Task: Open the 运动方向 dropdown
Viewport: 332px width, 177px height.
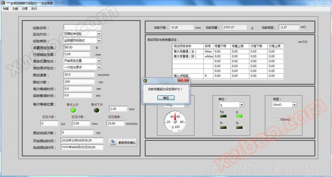Action: coord(99,34)
